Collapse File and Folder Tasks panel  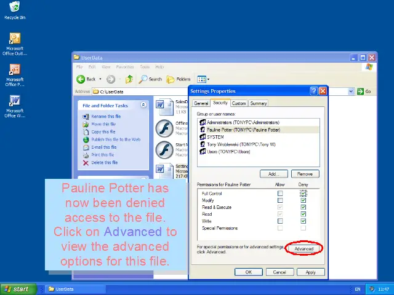coord(143,106)
